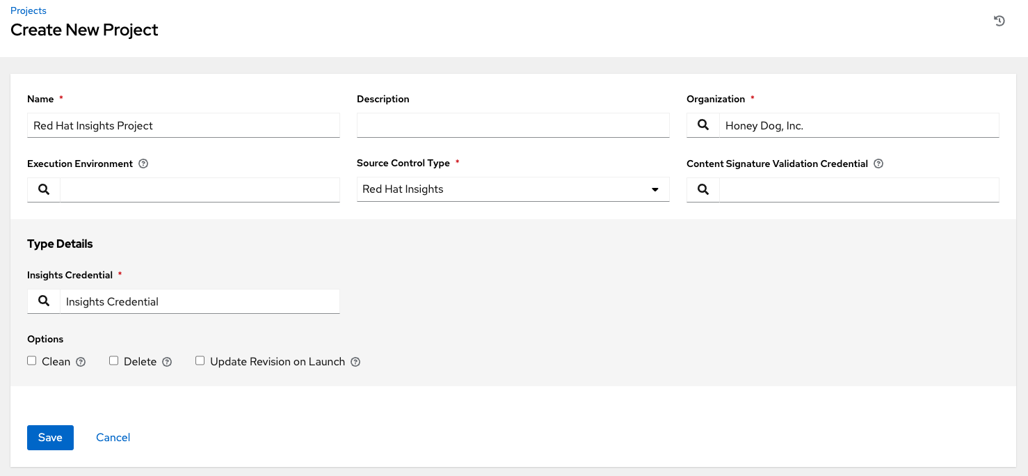Screen dimensions: 1028x476
Task: Click the Content Signature Validation Credential help icon
Action: (x=878, y=163)
